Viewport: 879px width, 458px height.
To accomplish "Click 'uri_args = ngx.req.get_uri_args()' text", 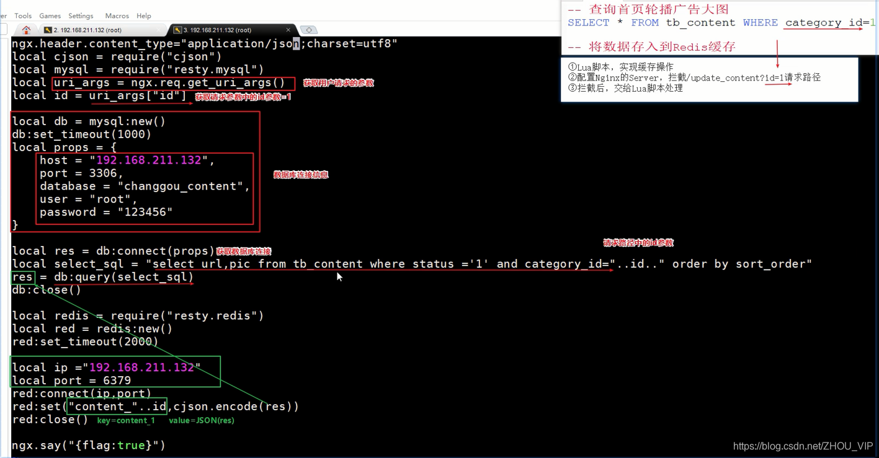I will tap(169, 82).
